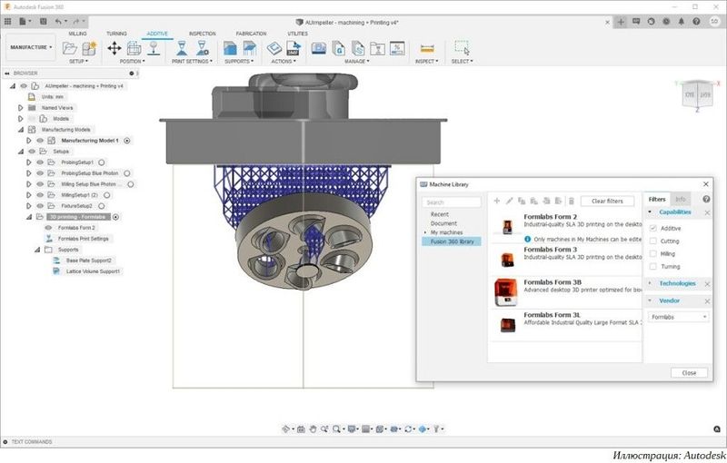Open the Manufacture workspace dropdown
The height and width of the screenshot is (463, 727).
[30, 46]
